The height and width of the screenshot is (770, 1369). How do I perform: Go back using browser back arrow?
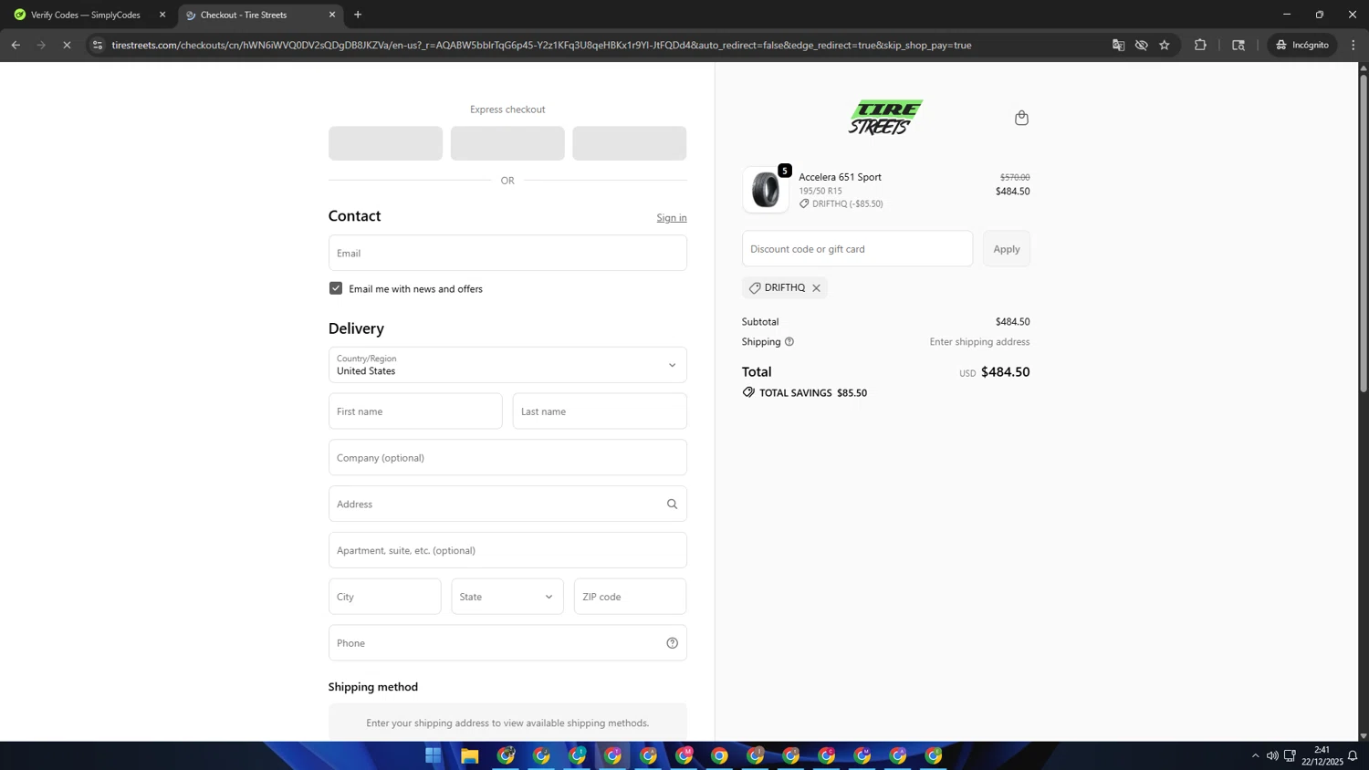point(16,45)
